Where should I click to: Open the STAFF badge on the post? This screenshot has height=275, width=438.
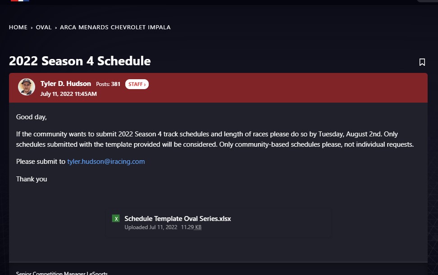[137, 84]
